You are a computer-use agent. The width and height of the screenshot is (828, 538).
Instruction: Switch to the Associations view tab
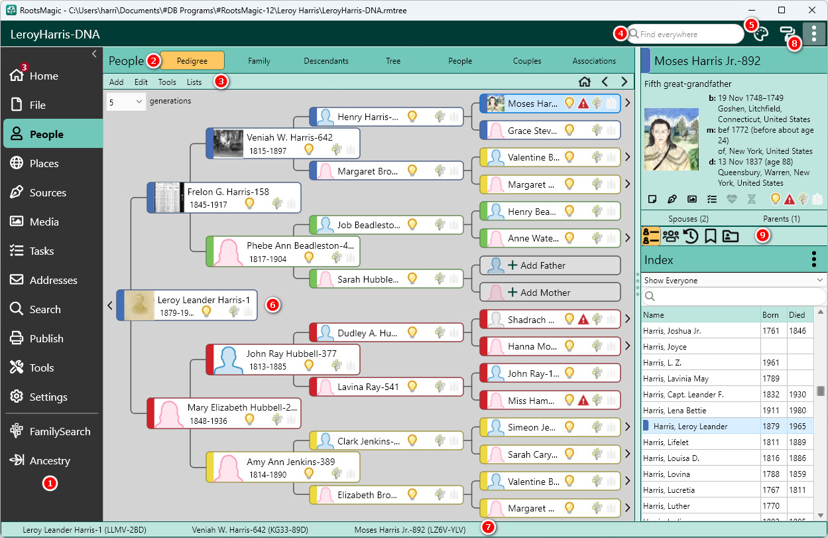click(594, 60)
